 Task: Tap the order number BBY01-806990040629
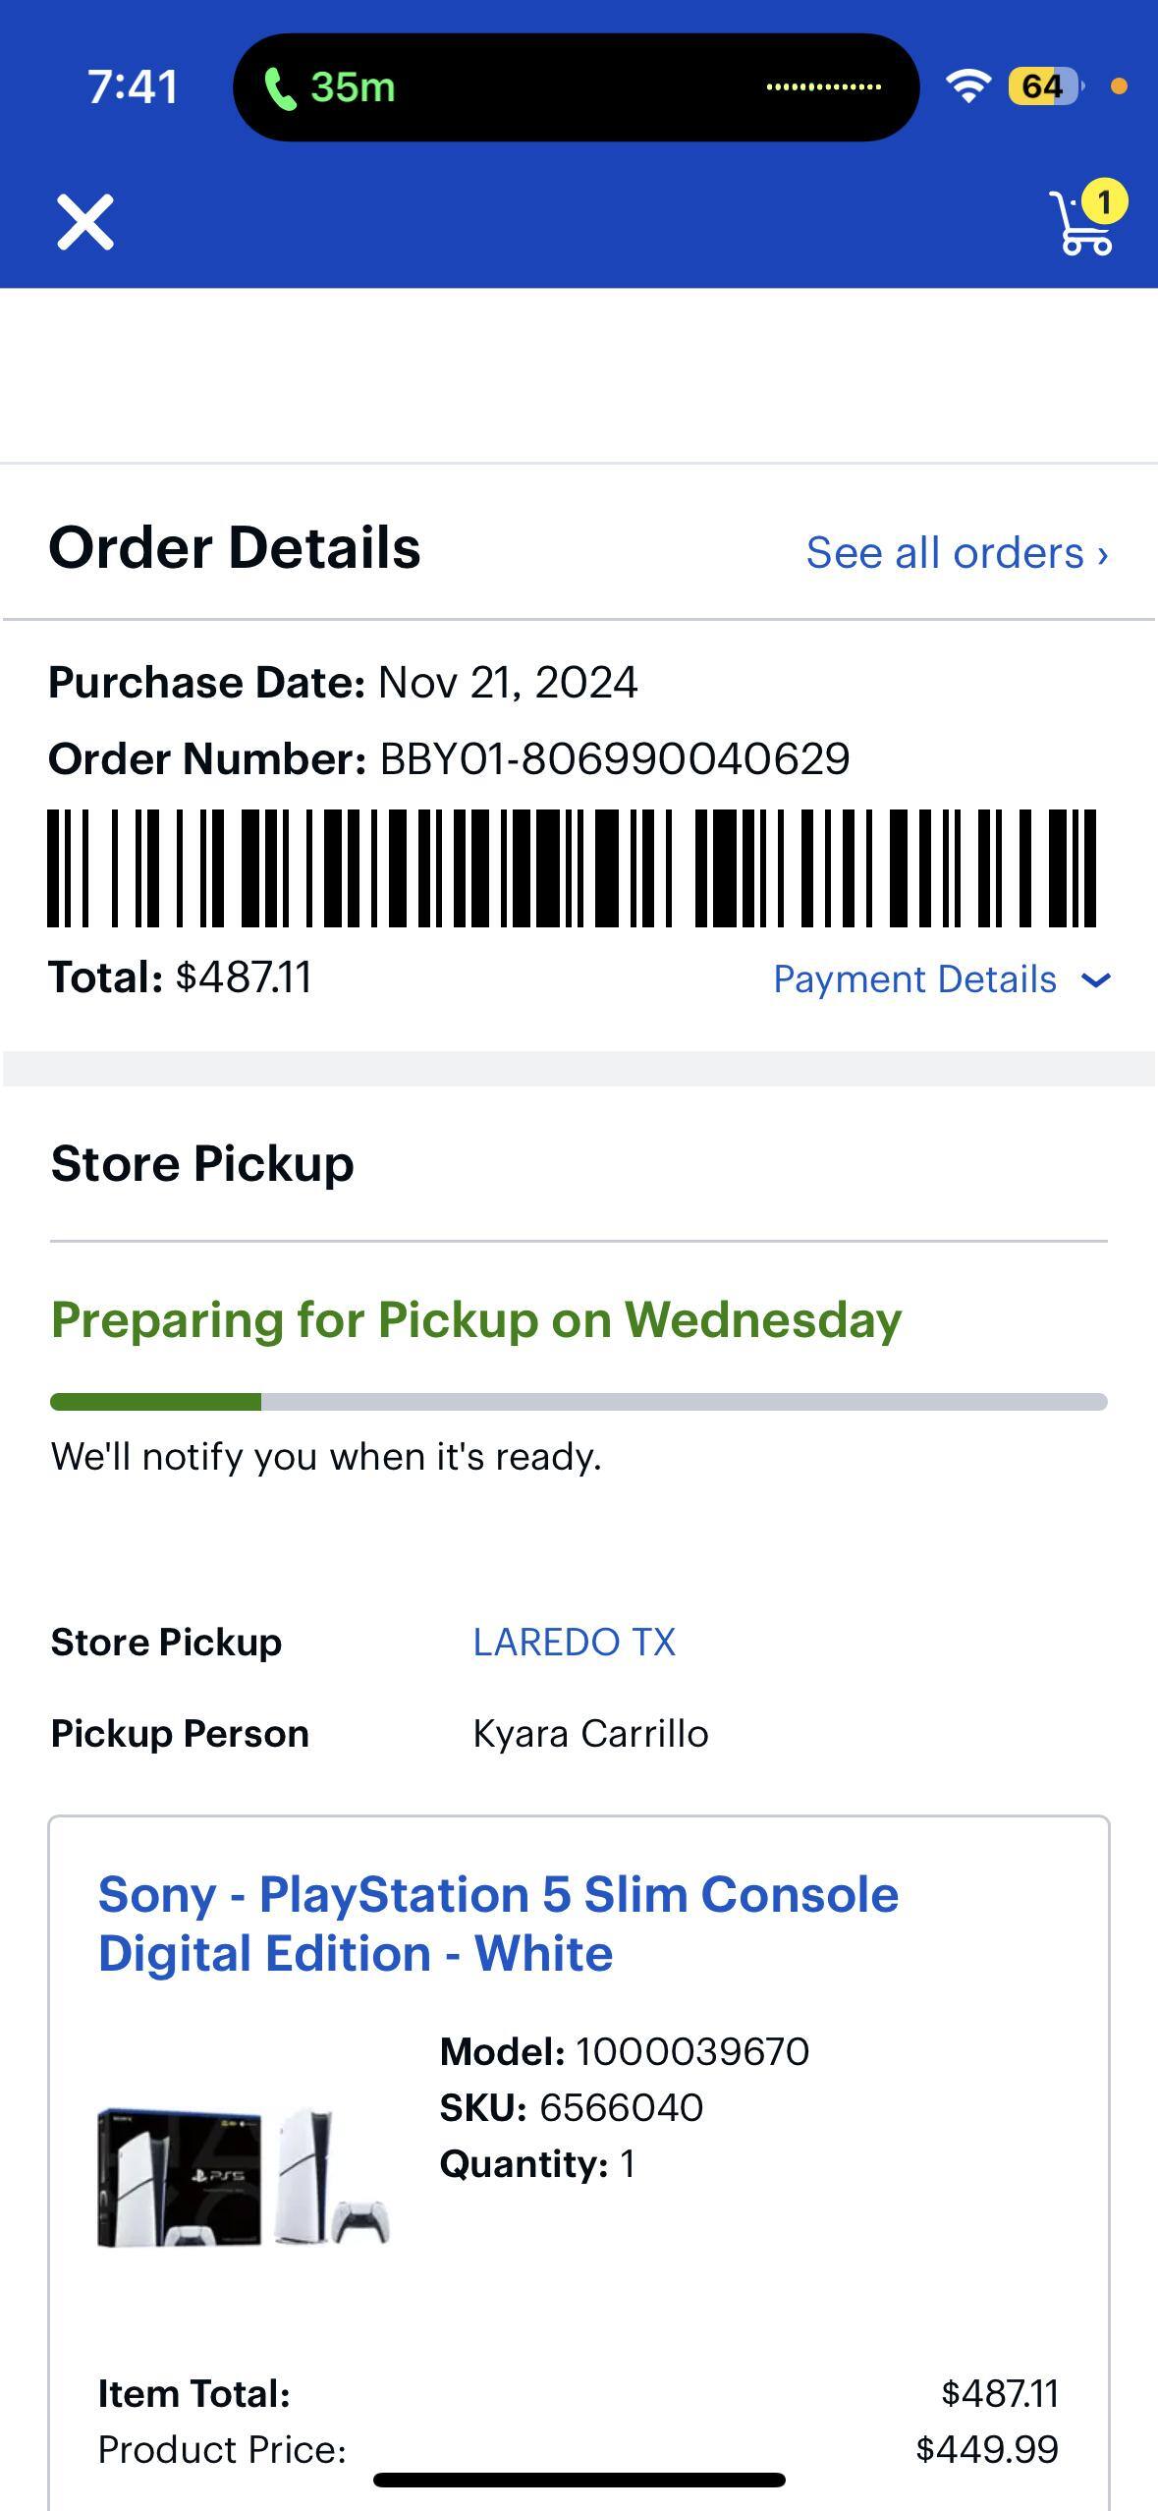[x=614, y=759]
